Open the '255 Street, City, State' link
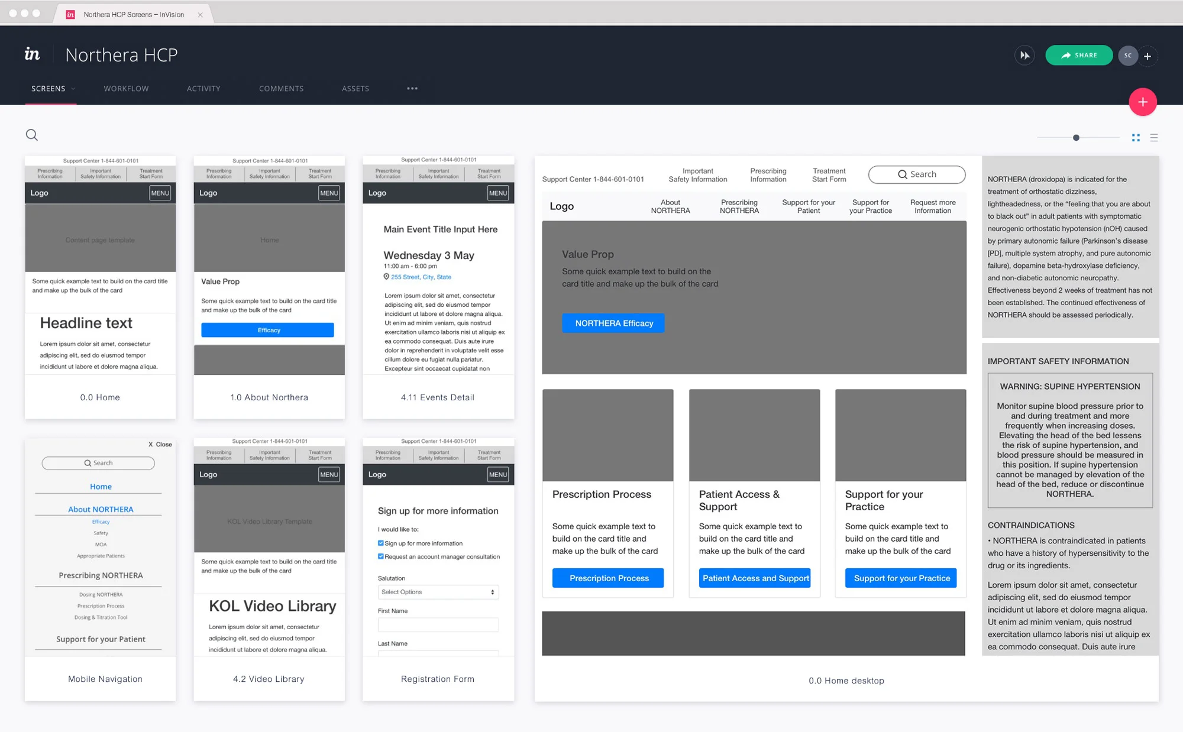The height and width of the screenshot is (732, 1183). [421, 277]
